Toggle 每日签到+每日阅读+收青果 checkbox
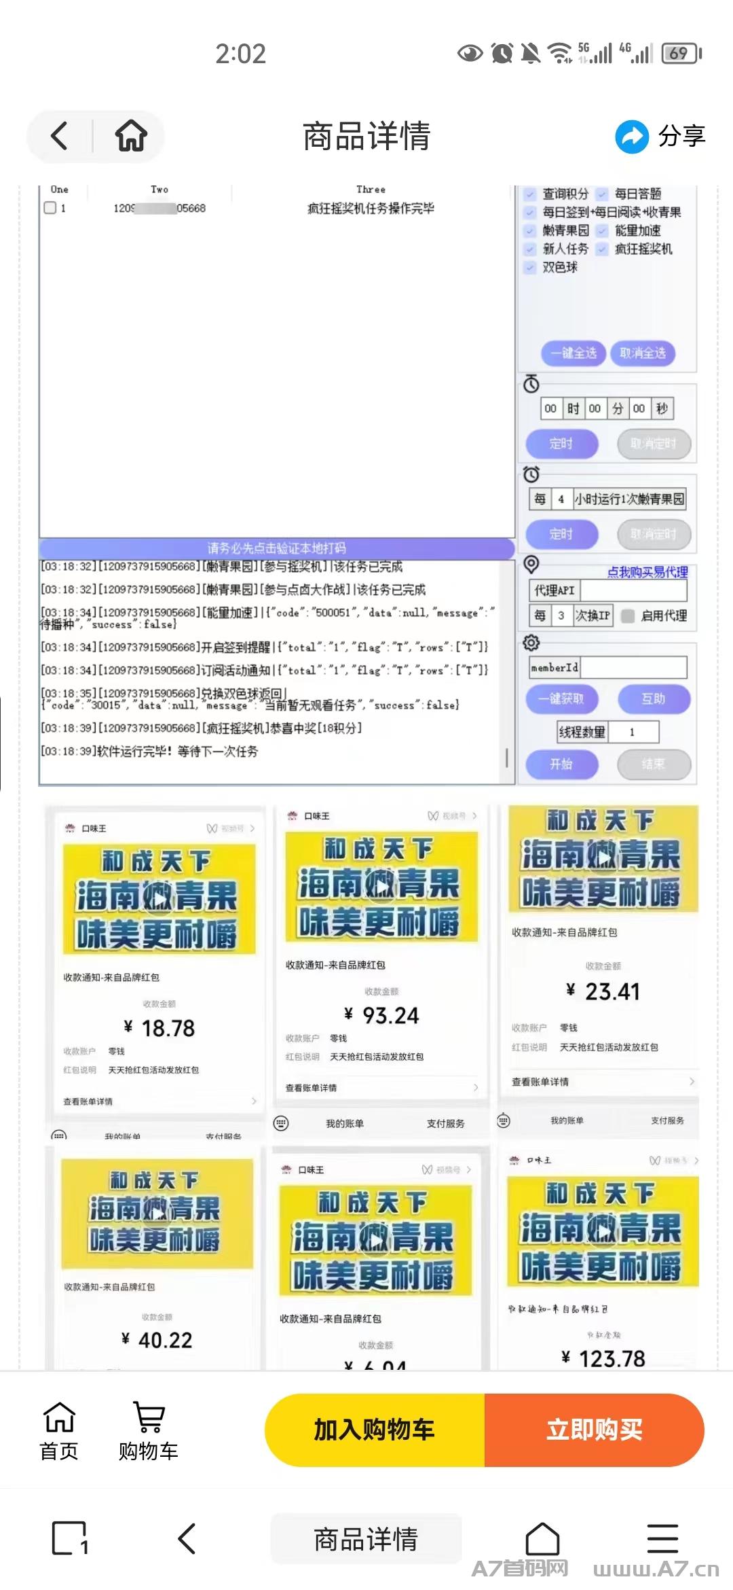This screenshot has width=733, height=1590. click(x=529, y=213)
